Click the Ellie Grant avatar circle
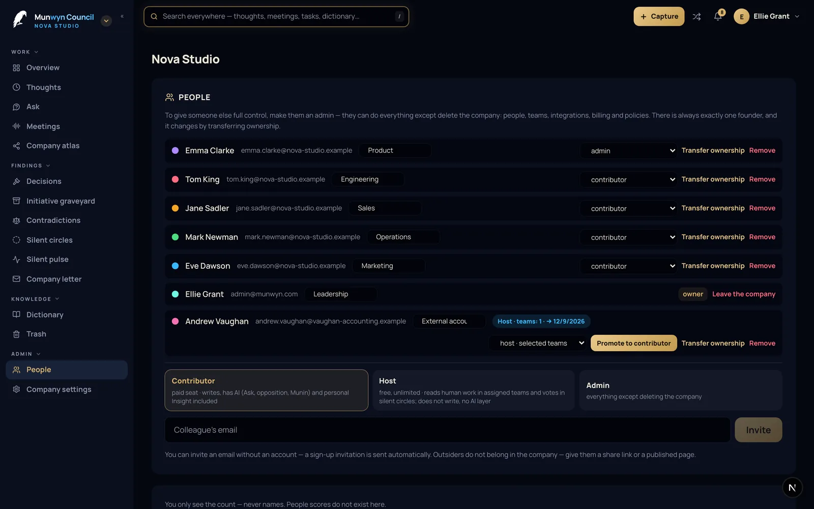The image size is (814, 509). pyautogui.click(x=741, y=16)
